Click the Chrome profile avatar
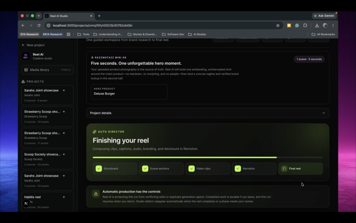 (325, 26)
